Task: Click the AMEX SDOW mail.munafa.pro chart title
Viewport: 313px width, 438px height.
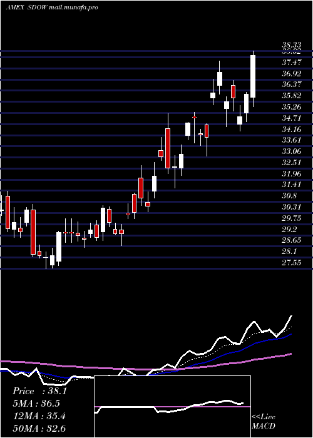Action: [x=52, y=8]
